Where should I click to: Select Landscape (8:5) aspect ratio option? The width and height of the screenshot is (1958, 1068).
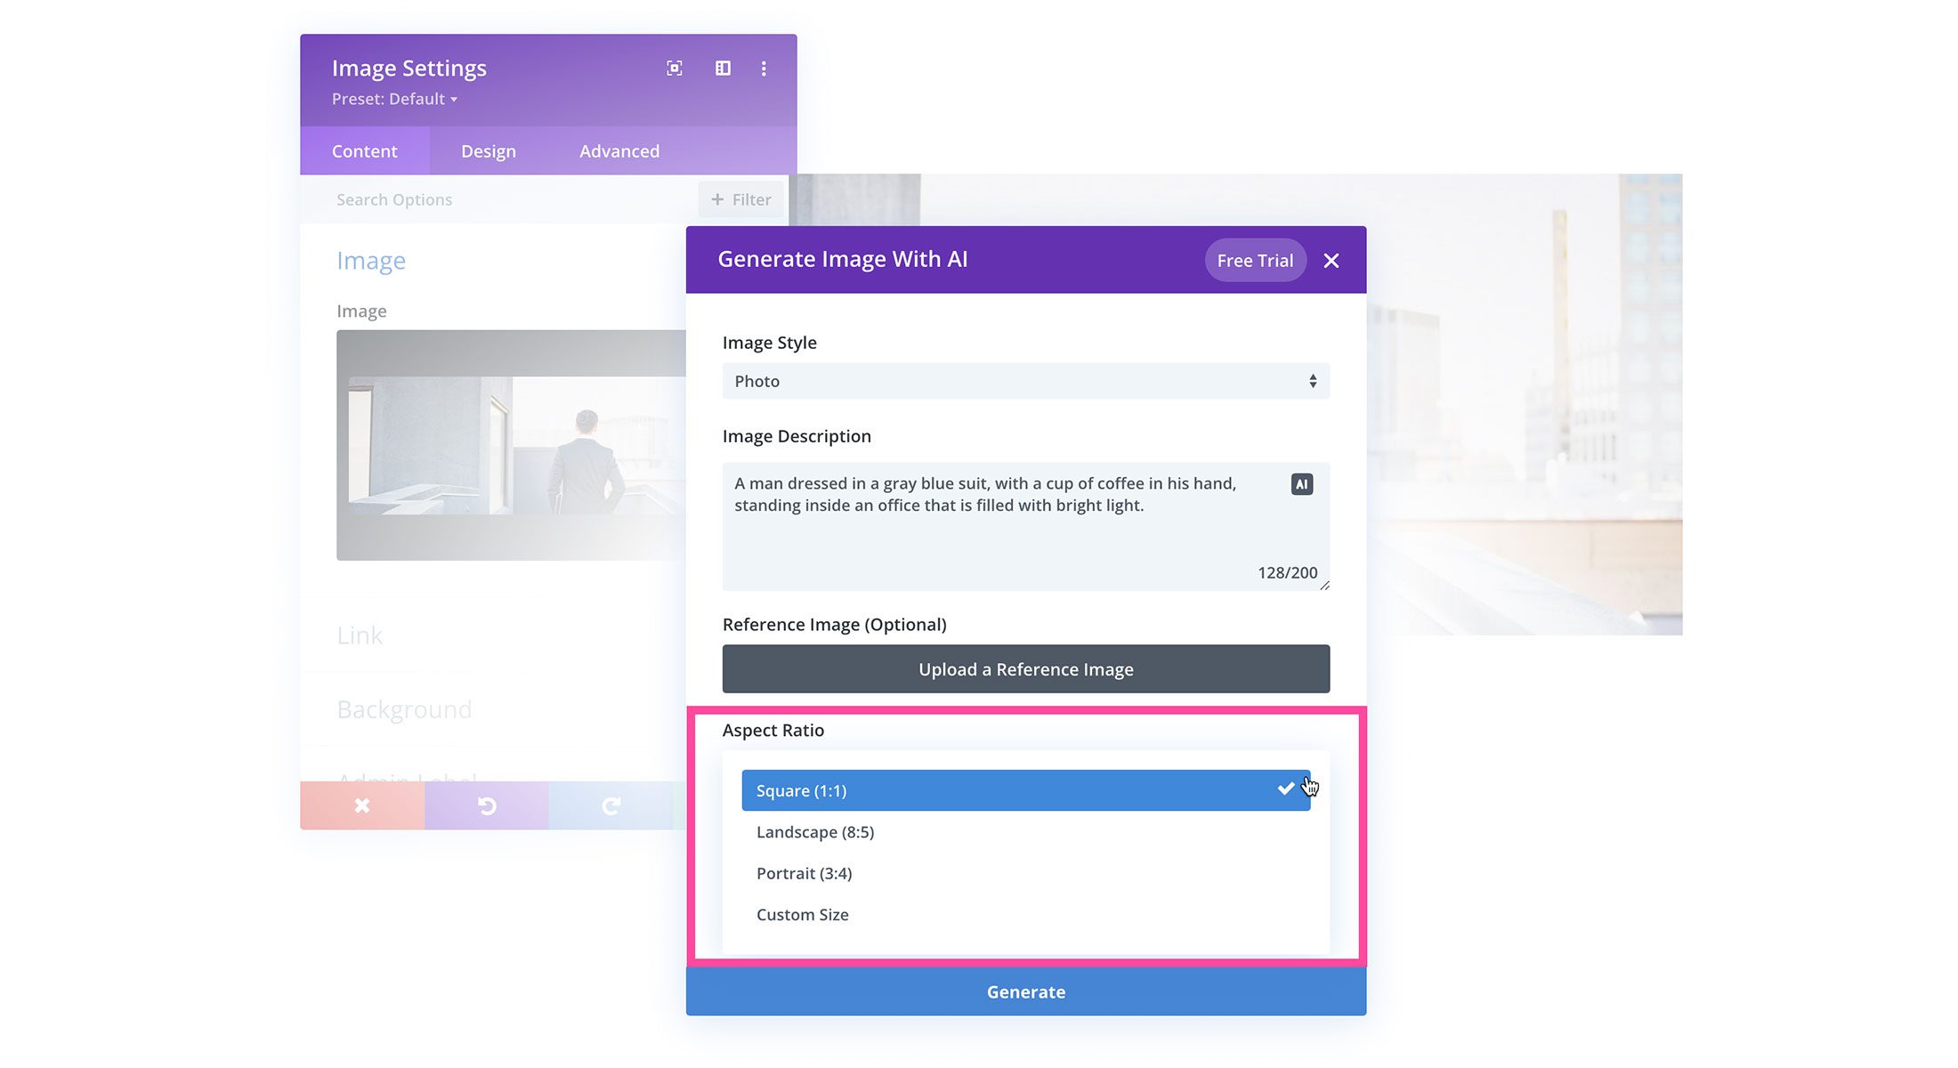click(815, 831)
